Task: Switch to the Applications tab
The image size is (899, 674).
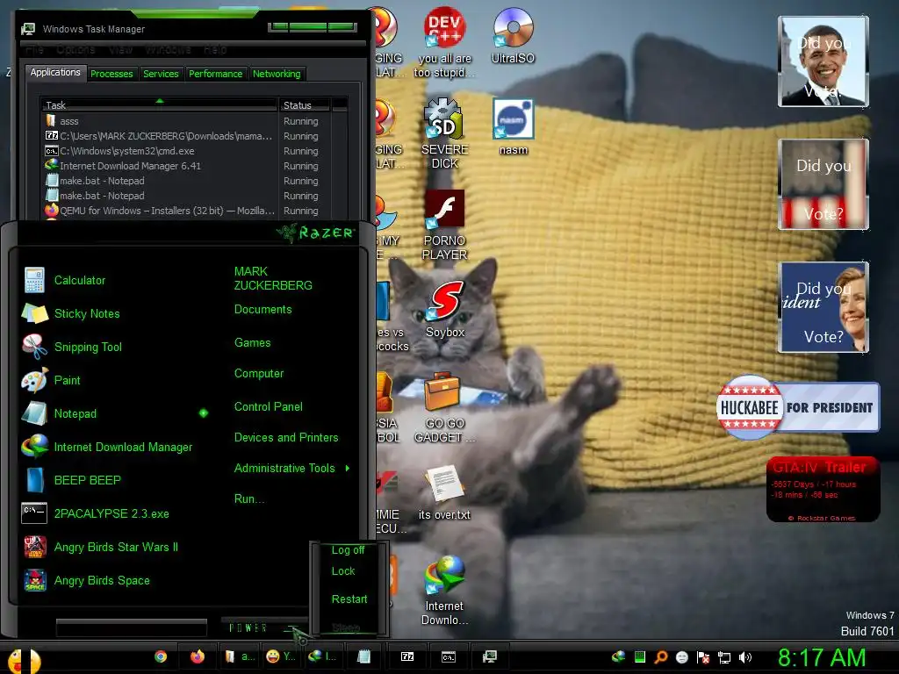Action: (x=55, y=72)
